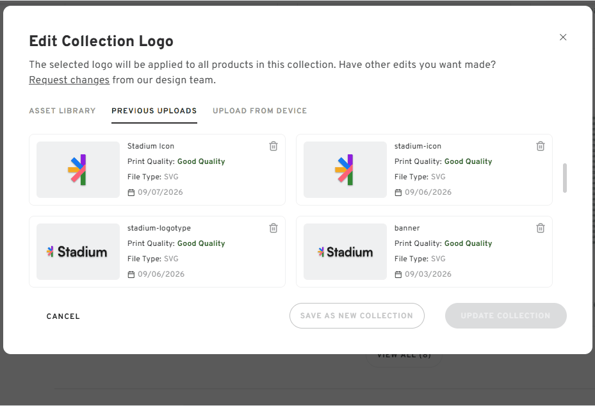Screen dimensions: 595x406
Task: Delete the stadium-logotype upload
Action: pyautogui.click(x=273, y=228)
